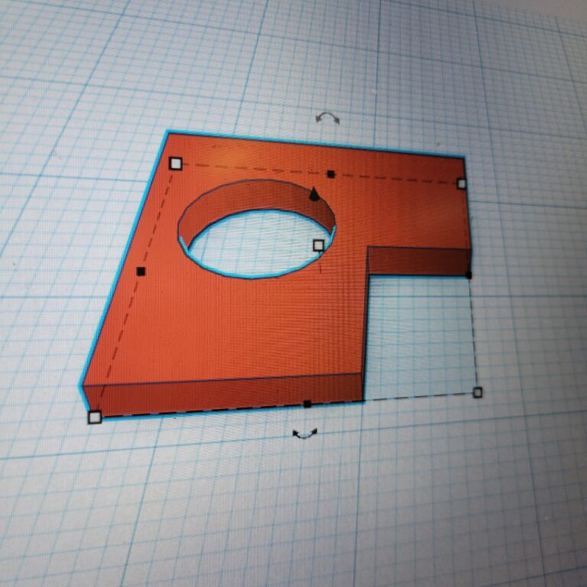Click the black midpoint handle on bottom edge

(x=307, y=404)
